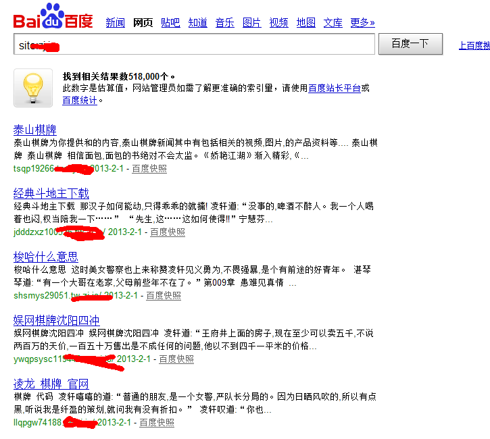Open 百度快照 for the jdddzxz result
This screenshot has width=490, height=439.
(x=168, y=232)
